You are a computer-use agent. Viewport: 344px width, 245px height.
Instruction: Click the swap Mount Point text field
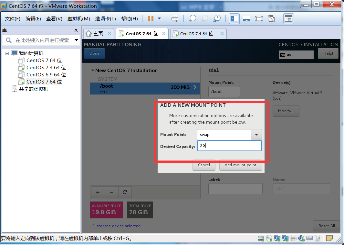click(x=224, y=135)
